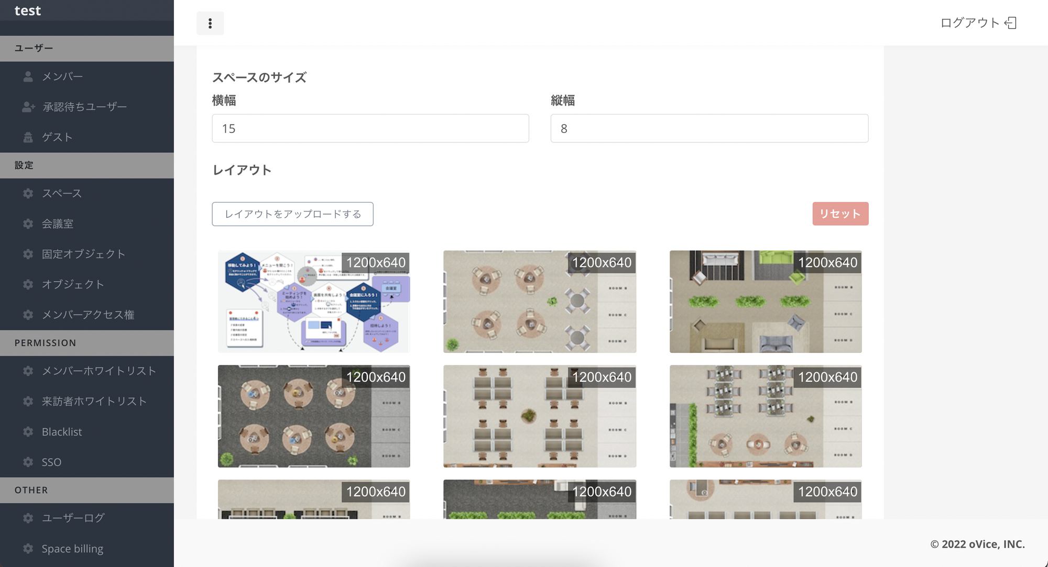Focus the 縦幅 input field

709,128
